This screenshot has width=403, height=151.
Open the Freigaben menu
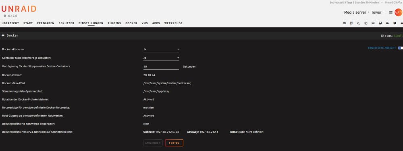click(x=46, y=23)
